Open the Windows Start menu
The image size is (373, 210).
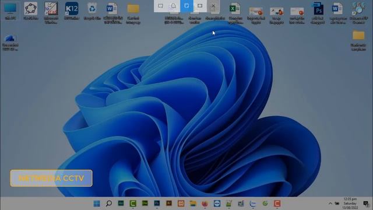tap(97, 204)
